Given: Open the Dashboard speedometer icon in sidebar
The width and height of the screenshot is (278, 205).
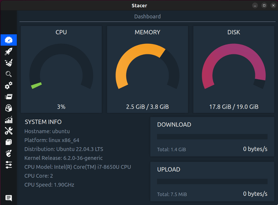Looking at the screenshot, I should pos(9,40).
